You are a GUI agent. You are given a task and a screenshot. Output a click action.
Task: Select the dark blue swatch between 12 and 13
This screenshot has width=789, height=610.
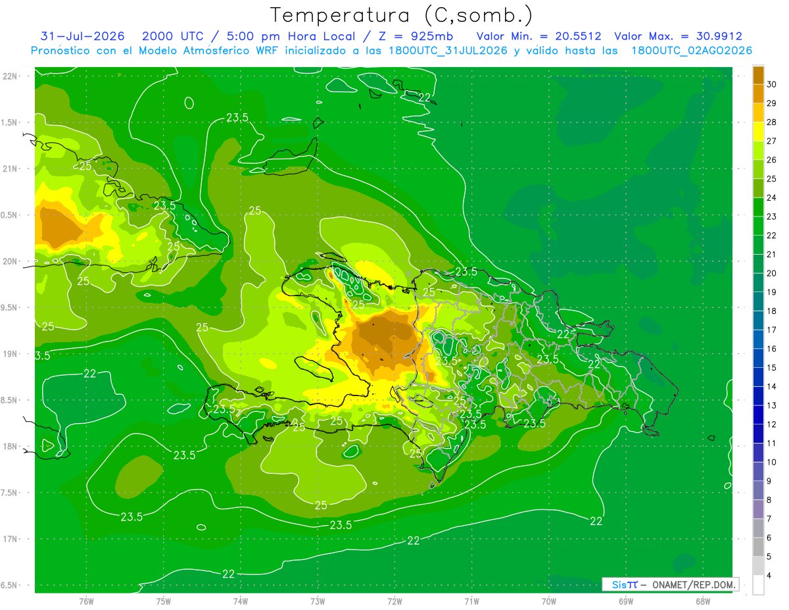point(758,415)
